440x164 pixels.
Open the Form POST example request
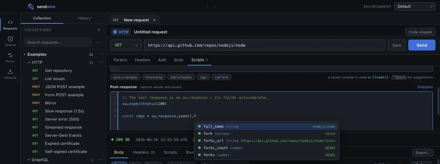pos(63,95)
